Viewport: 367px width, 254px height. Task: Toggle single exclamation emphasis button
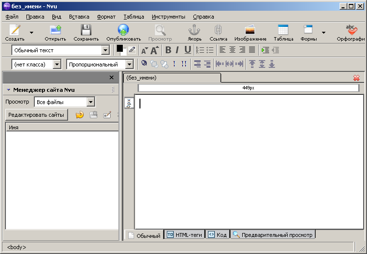click(174, 64)
